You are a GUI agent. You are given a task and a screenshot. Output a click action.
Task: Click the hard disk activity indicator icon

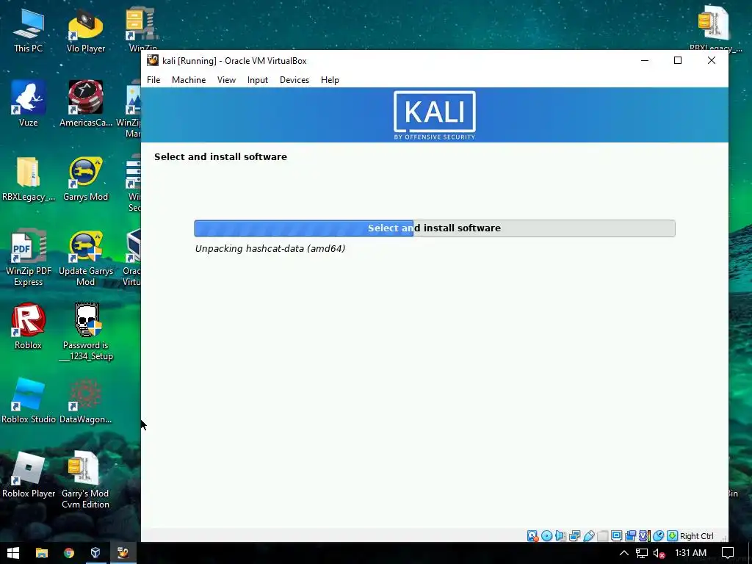pyautogui.click(x=533, y=535)
